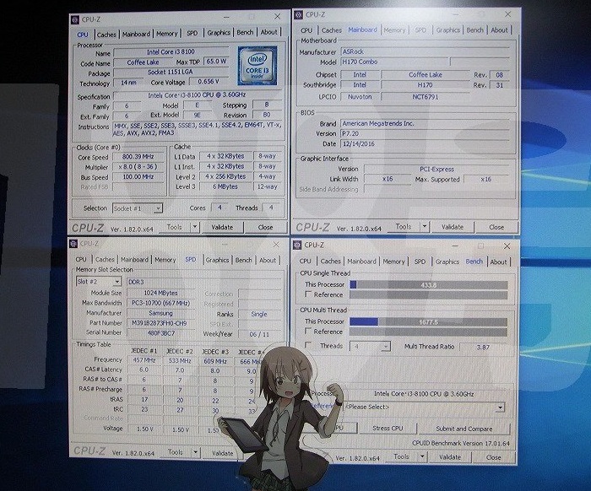The height and width of the screenshot is (491, 591).
Task: Click the Intel Core i3 8100 name field
Action: pos(171,52)
